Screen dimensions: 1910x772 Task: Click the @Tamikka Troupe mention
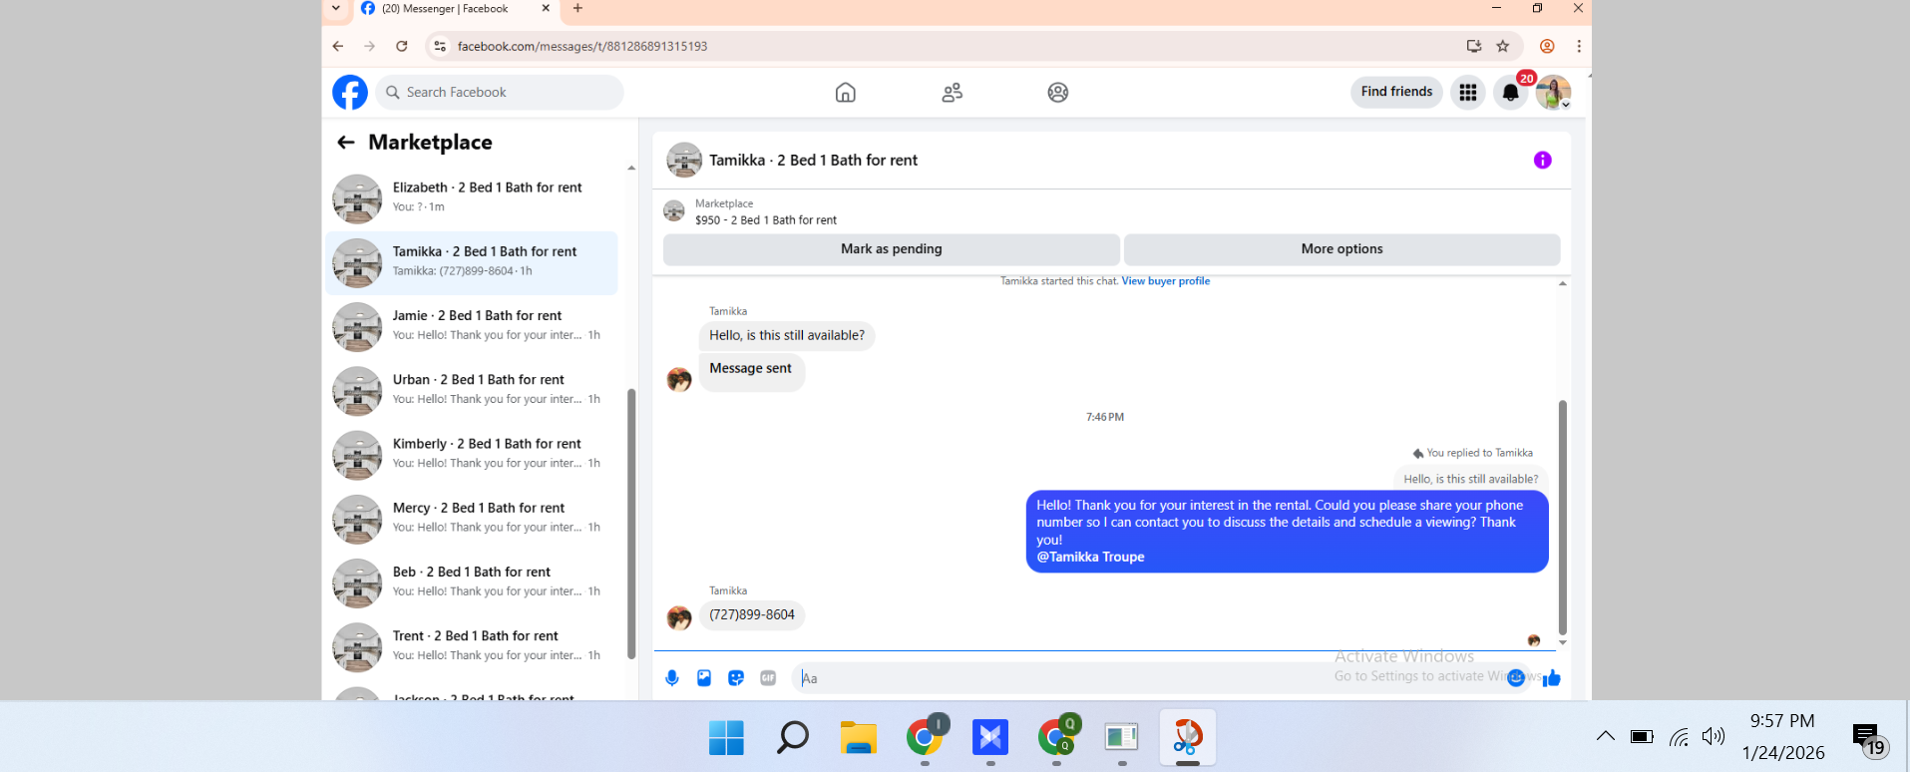pos(1090,557)
